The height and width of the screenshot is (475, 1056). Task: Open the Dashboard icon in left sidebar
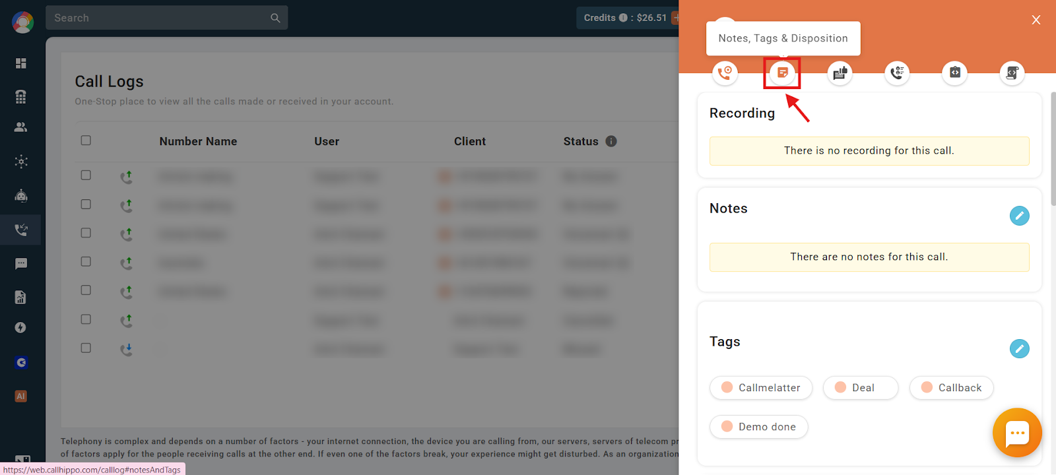tap(21, 63)
